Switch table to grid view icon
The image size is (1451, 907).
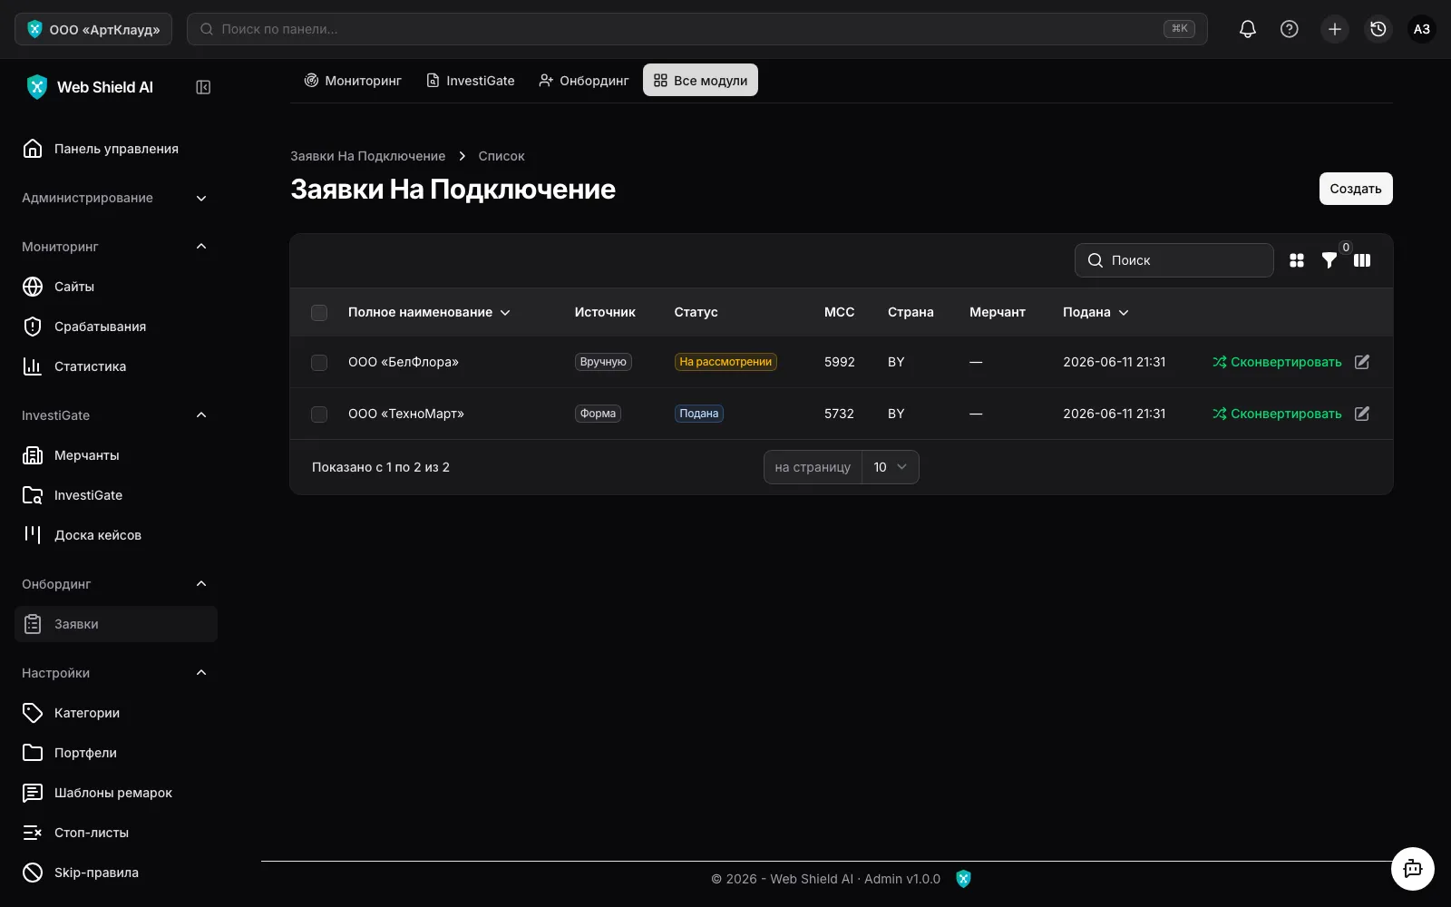tap(1297, 260)
